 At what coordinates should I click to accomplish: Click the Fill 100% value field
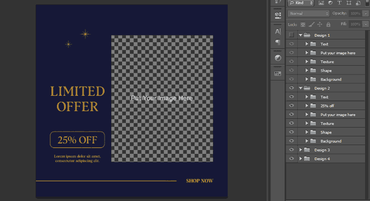[x=355, y=24]
